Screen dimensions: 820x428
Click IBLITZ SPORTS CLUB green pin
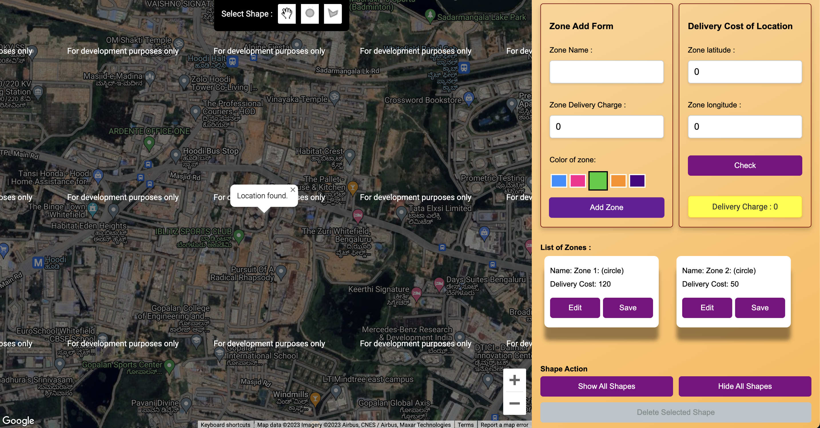(x=238, y=237)
